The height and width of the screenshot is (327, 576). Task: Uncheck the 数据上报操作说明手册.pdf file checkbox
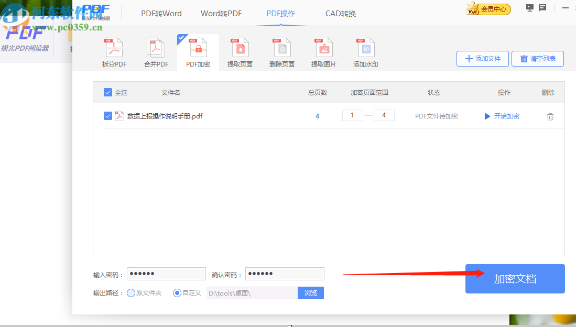[108, 116]
